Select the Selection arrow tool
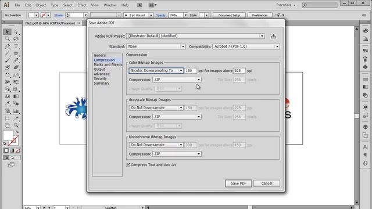The image size is (372, 209). 7,32
